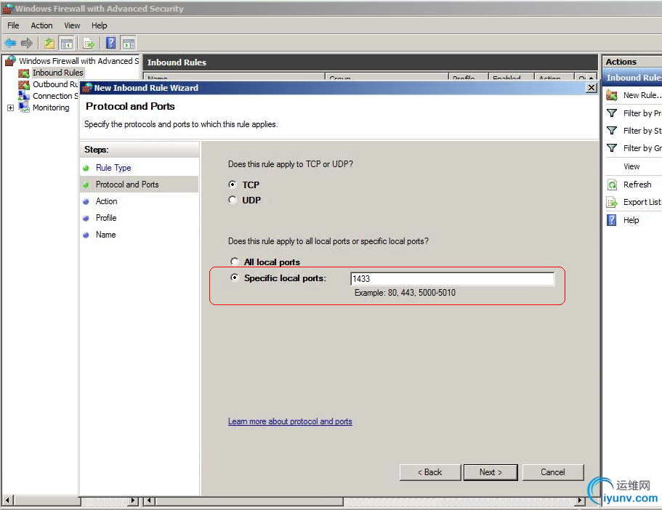The height and width of the screenshot is (510, 662).
Task: Click the right arrow of rules list scrollbar
Action: point(580,501)
